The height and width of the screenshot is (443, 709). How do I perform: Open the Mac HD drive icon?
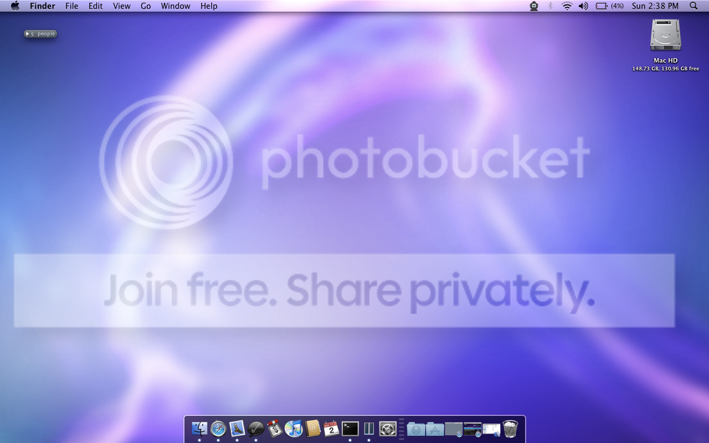[x=665, y=37]
